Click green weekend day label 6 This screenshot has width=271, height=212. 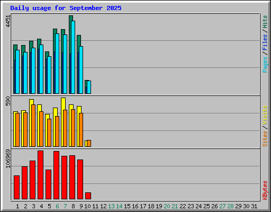(57, 206)
